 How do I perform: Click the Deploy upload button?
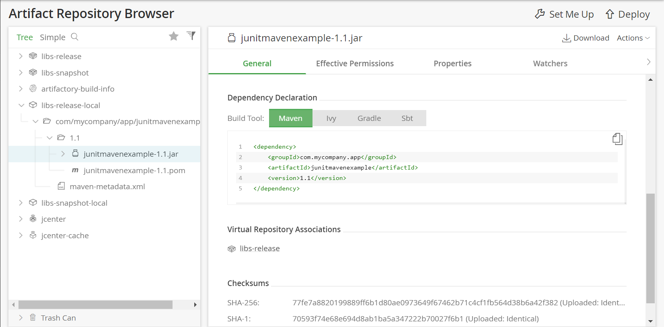click(627, 14)
